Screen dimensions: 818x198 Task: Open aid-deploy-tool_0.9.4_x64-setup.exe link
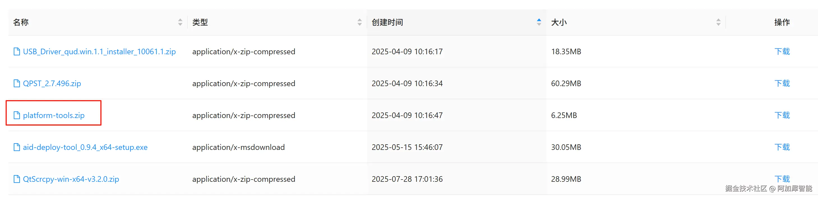(x=85, y=147)
